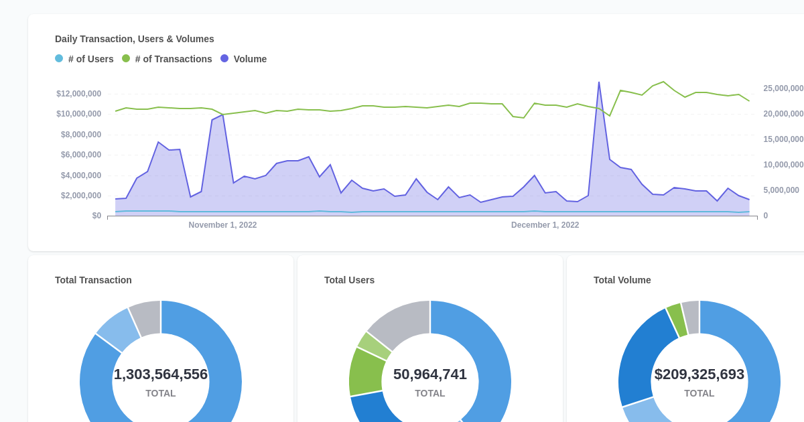Click the "Total Volume" card heading
Image resolution: width=804 pixels, height=422 pixels.
(x=622, y=280)
